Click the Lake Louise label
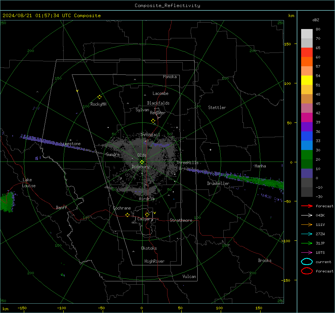Image resolution: width=335 pixels, height=313 pixels. [x=29, y=183]
